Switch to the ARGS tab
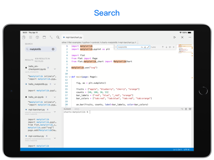Viewport: 214px width, 160px height. (77, 109)
